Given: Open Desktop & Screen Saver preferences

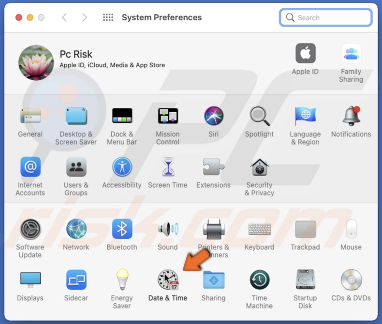Looking at the screenshot, I should pos(76,116).
